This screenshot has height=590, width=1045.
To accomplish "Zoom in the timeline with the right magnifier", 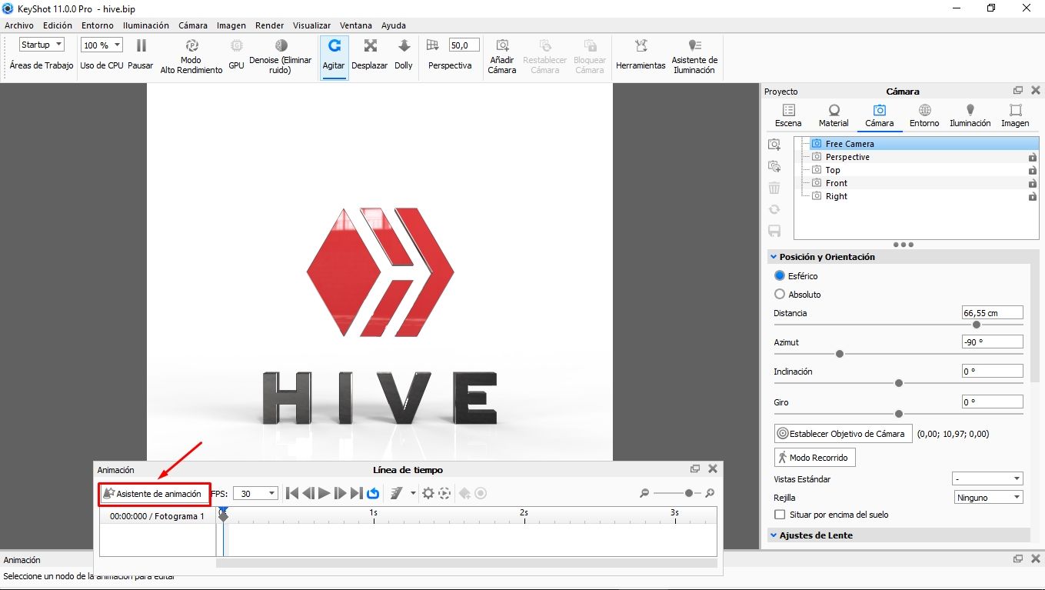I will pyautogui.click(x=710, y=494).
